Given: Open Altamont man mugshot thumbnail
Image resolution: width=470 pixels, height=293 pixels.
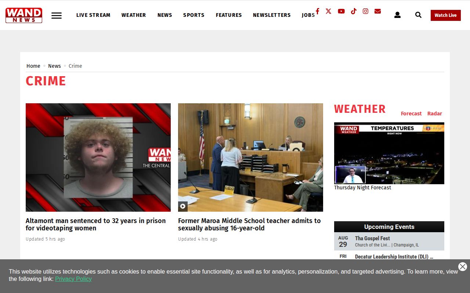Looking at the screenshot, I should point(98,157).
